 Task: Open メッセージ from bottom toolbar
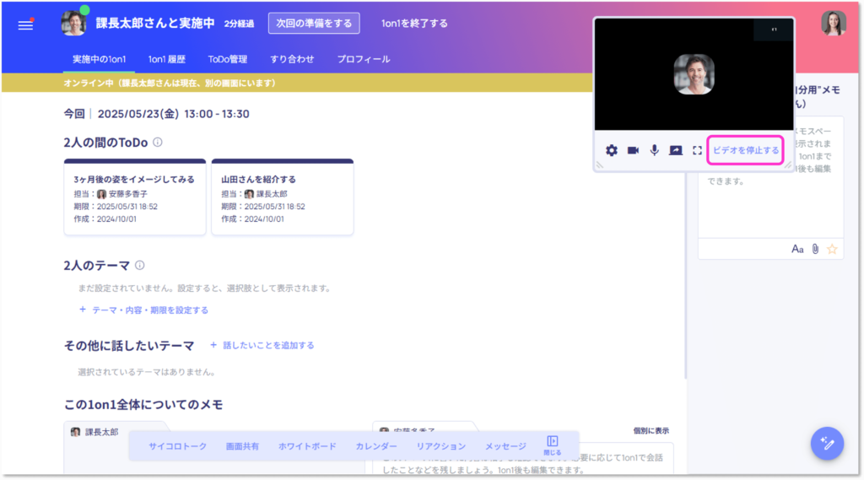click(505, 445)
